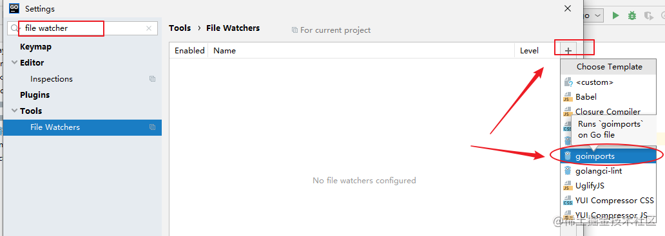Viewport: 665px width, 236px height.
Task: Collapse the Editor tree section
Action: pos(14,62)
